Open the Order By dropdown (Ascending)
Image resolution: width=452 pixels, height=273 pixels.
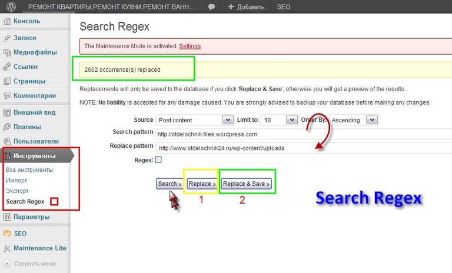click(x=354, y=120)
